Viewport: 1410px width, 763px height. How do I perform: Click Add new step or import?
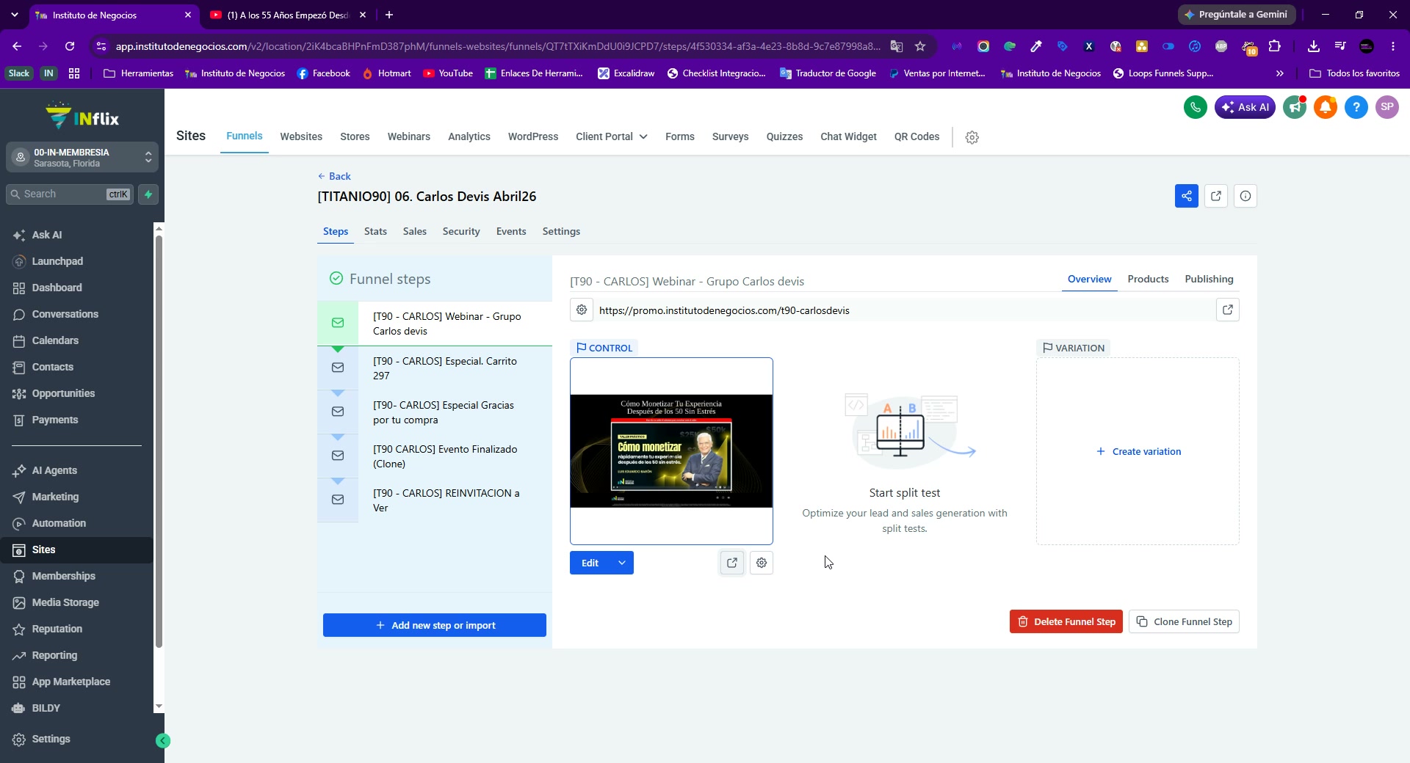(x=435, y=625)
